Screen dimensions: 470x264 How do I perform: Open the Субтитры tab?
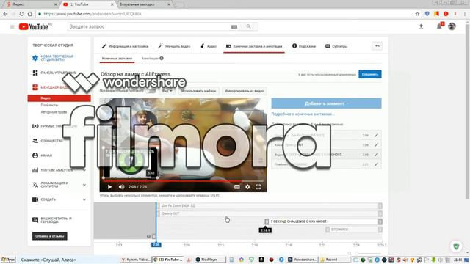(336, 46)
